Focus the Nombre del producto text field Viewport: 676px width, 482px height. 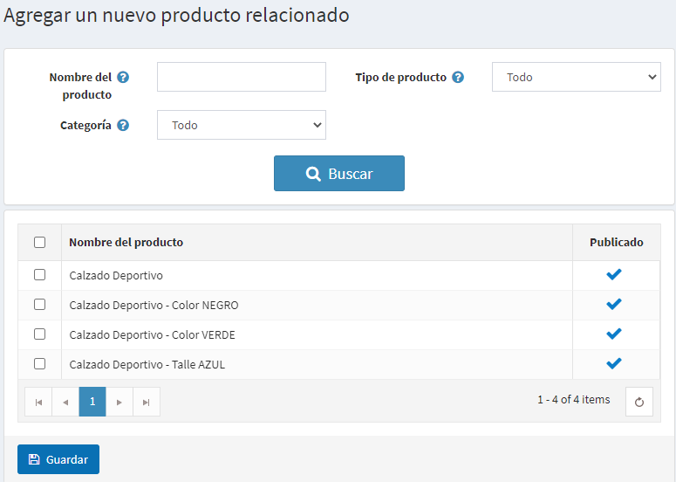click(242, 77)
